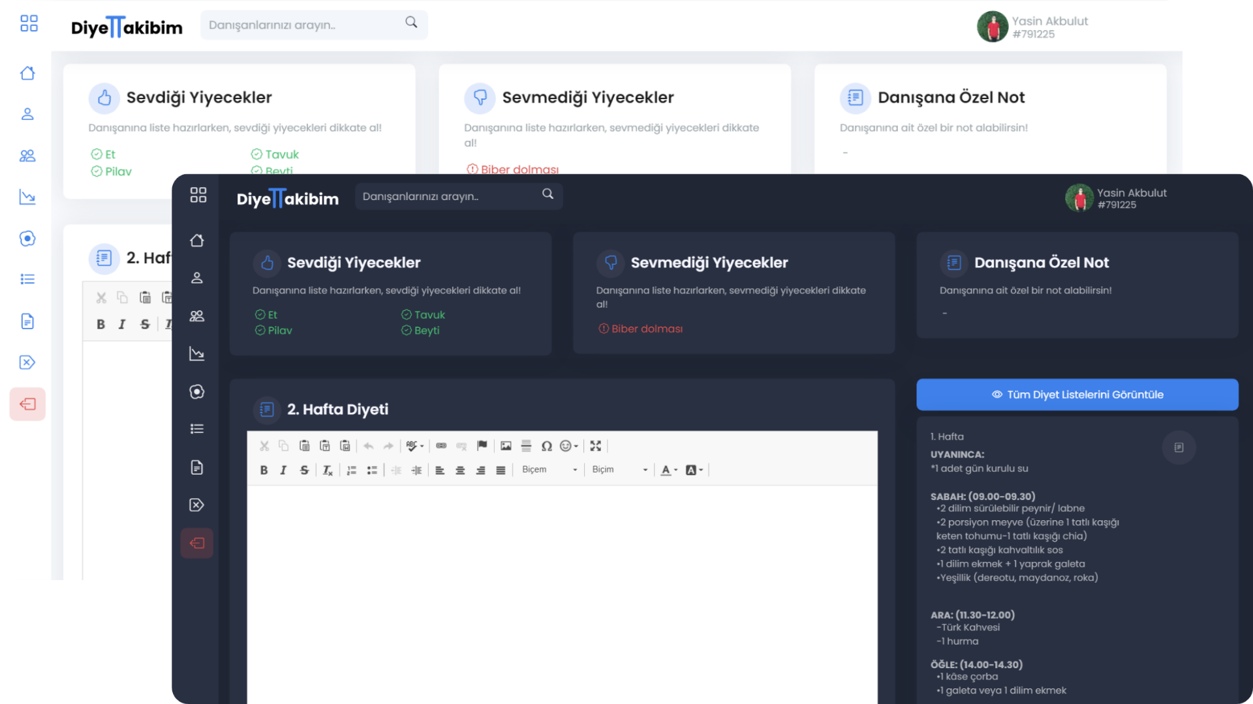Apply Strikethrough in the dark editor toolbar
1253x704 pixels.
pos(304,470)
